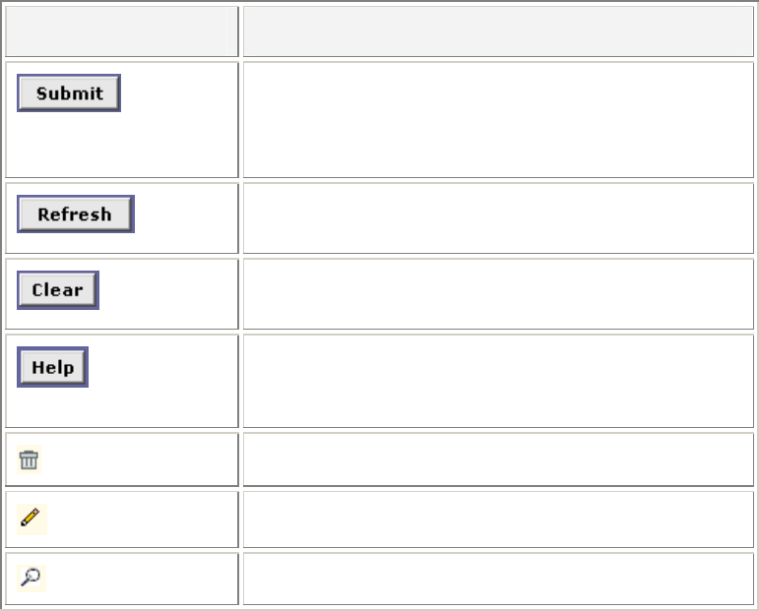Click the empty cell beside the trash icon
The width and height of the screenshot is (759, 611).
(498, 459)
